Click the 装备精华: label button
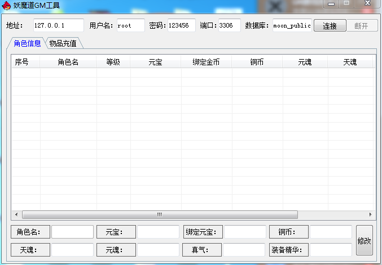382x265 pixels. [289, 250]
